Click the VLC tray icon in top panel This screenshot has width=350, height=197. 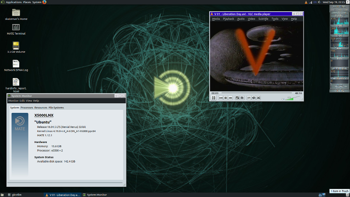coord(306,2)
